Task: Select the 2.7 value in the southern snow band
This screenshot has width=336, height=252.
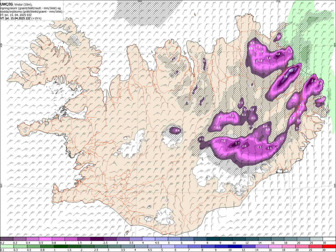Action: point(237,143)
